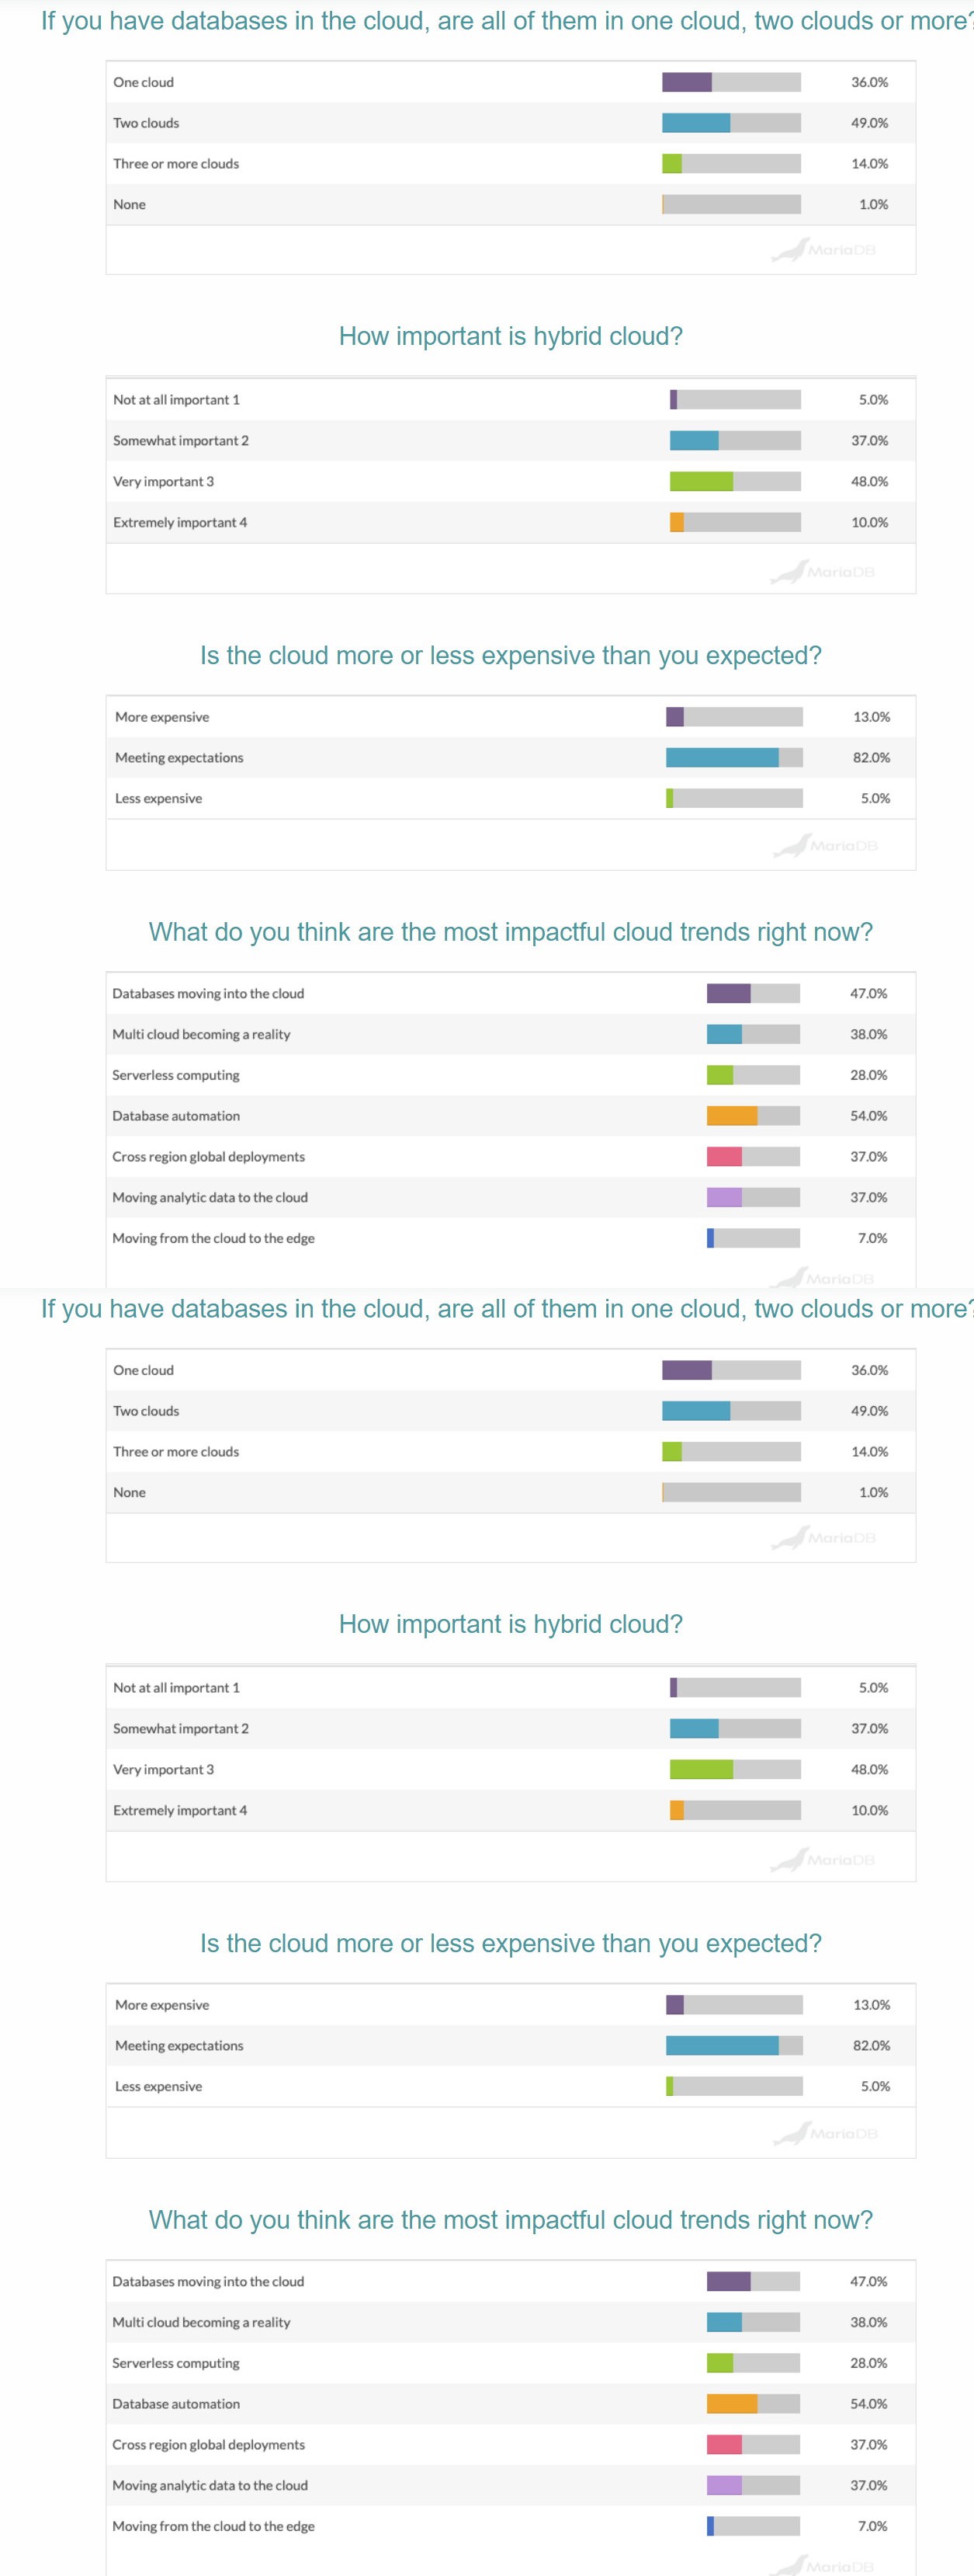Click second 'most impactful cloud trends' heading
This screenshot has height=2576, width=974.
point(511,2220)
